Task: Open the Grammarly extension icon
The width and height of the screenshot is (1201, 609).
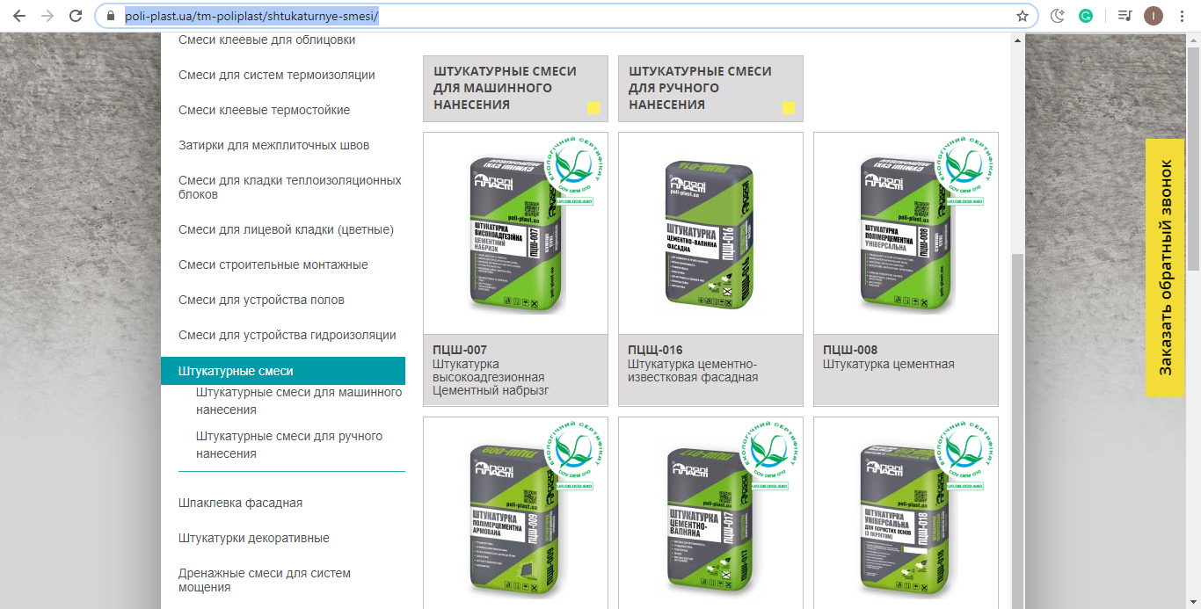Action: [x=1086, y=16]
